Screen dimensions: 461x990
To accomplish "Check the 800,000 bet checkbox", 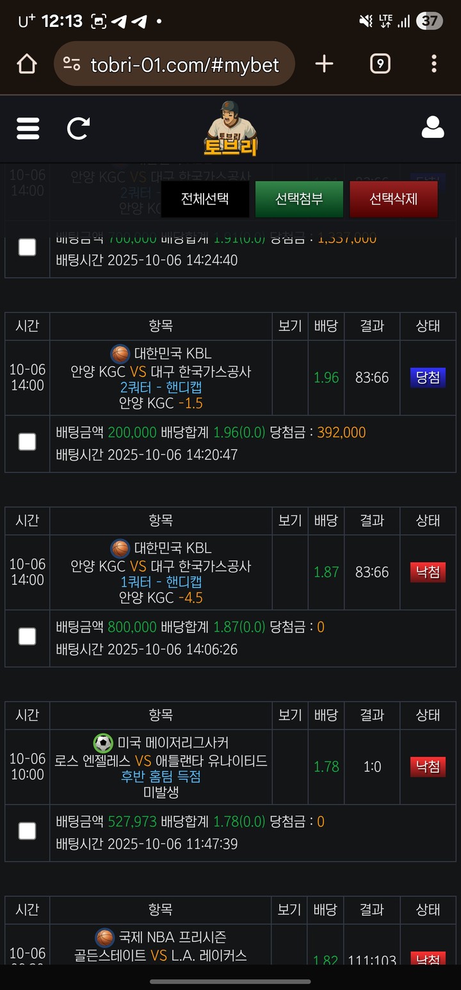I will pyautogui.click(x=27, y=636).
